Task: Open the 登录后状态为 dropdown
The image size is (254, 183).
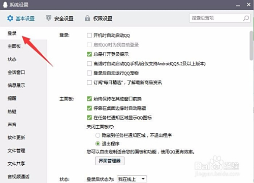Action: [x=132, y=179]
